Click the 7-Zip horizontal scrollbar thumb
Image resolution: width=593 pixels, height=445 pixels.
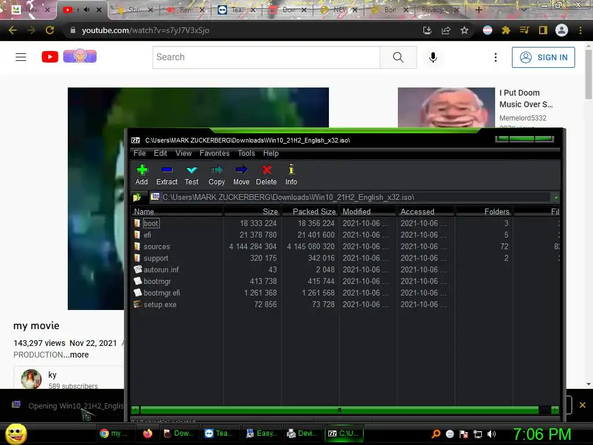click(x=339, y=410)
